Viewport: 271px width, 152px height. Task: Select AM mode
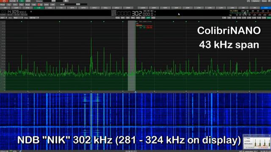pos(5,8)
